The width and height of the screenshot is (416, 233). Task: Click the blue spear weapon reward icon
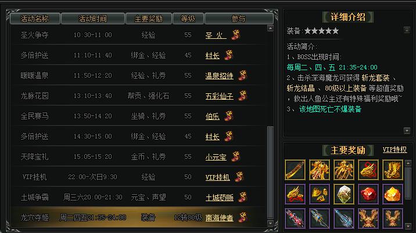coord(343,218)
